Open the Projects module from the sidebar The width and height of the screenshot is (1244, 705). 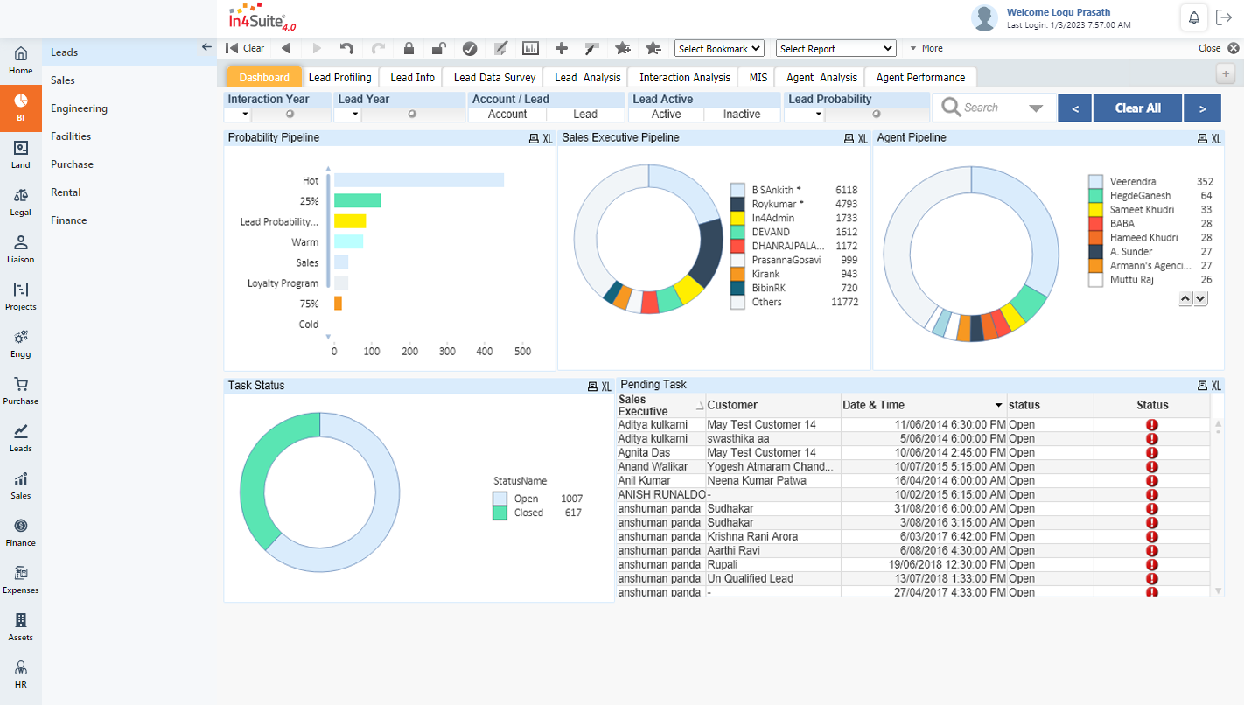tap(20, 295)
